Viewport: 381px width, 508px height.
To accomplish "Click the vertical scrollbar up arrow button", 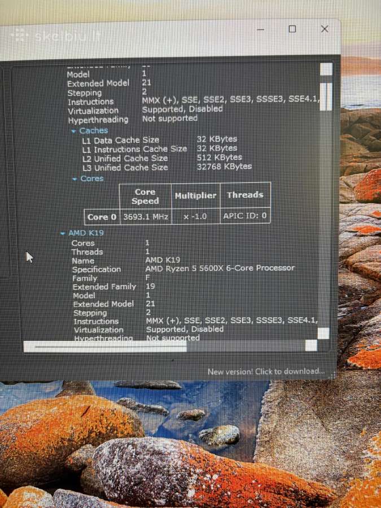I will (326, 69).
